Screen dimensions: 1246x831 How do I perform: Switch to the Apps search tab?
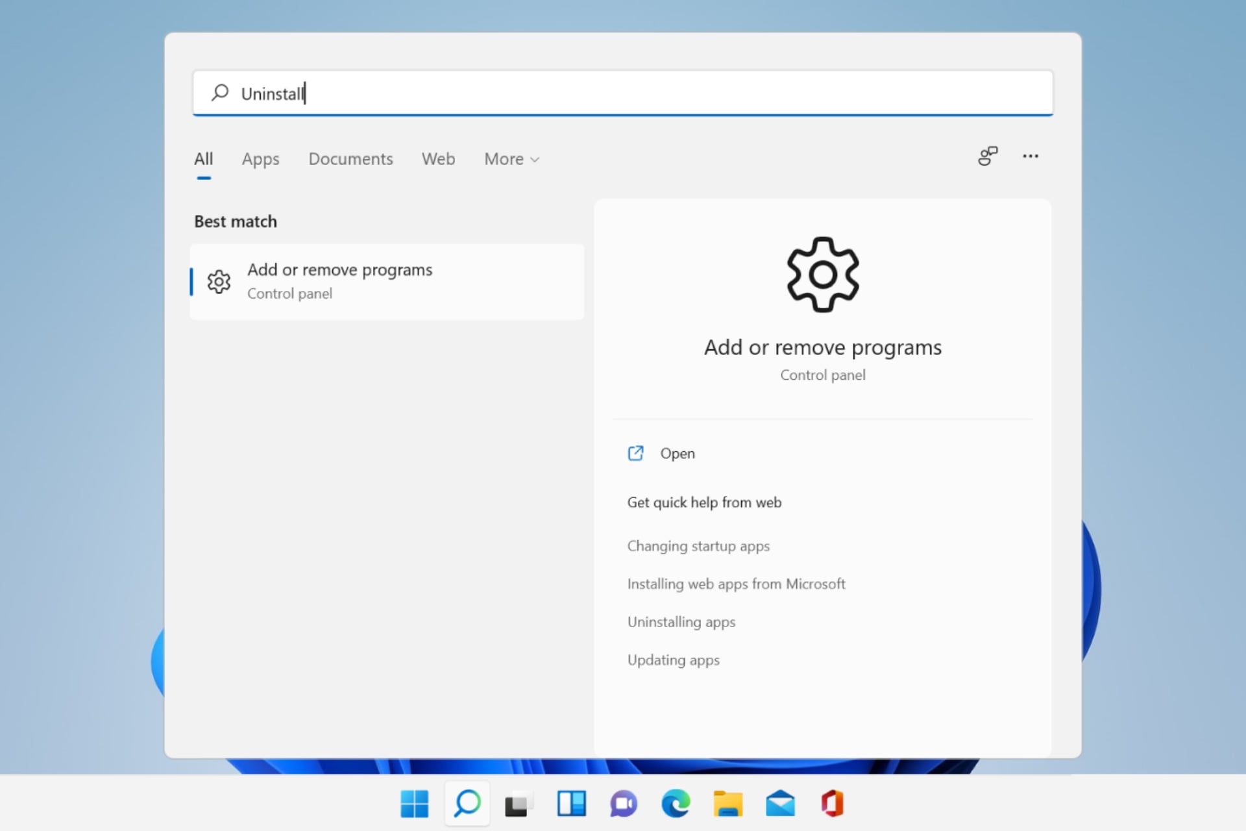coord(260,159)
